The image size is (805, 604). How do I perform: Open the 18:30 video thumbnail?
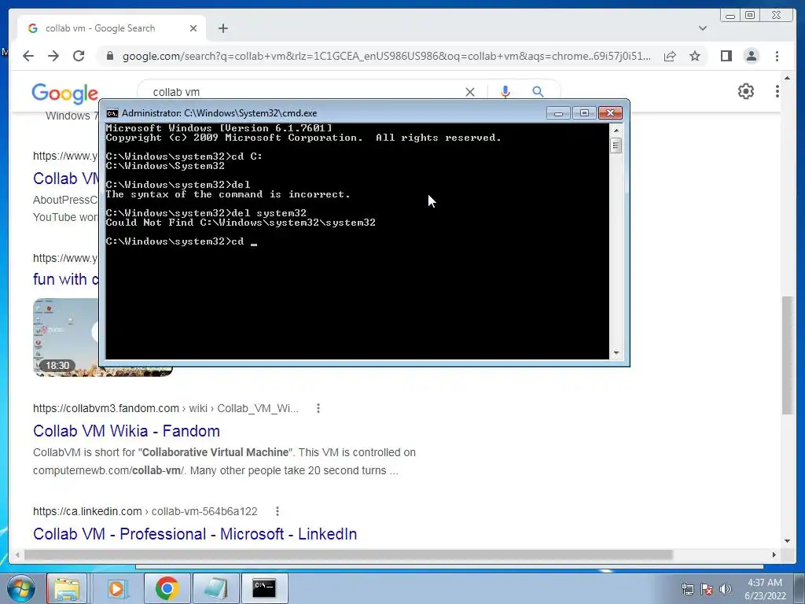point(66,337)
